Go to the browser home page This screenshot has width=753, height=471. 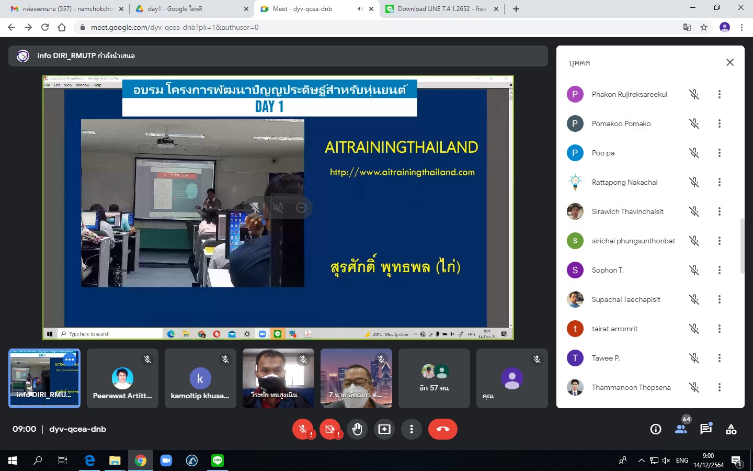point(62,27)
